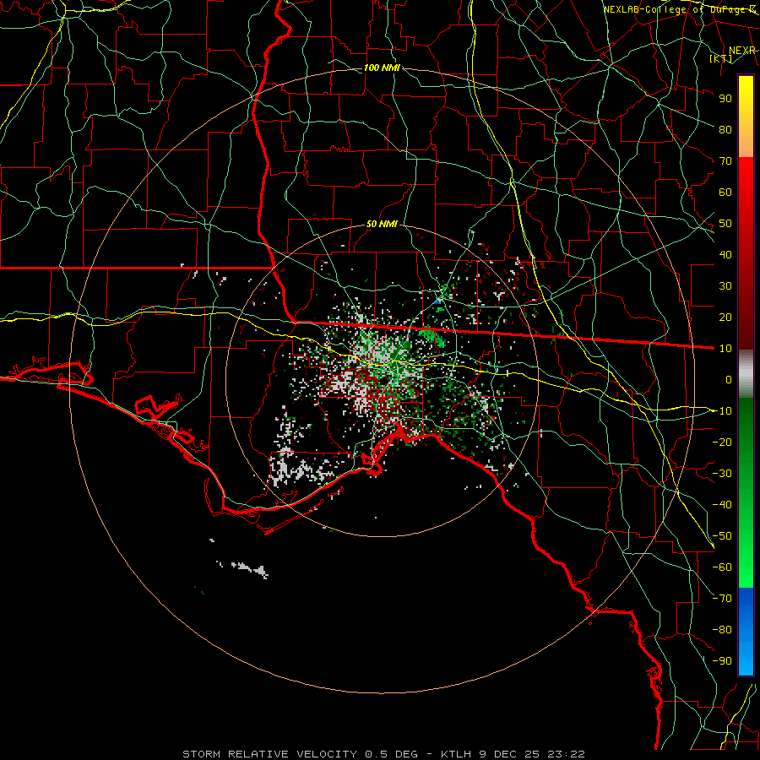Click the -70 scale value
This screenshot has width=760, height=760.
[x=722, y=599]
